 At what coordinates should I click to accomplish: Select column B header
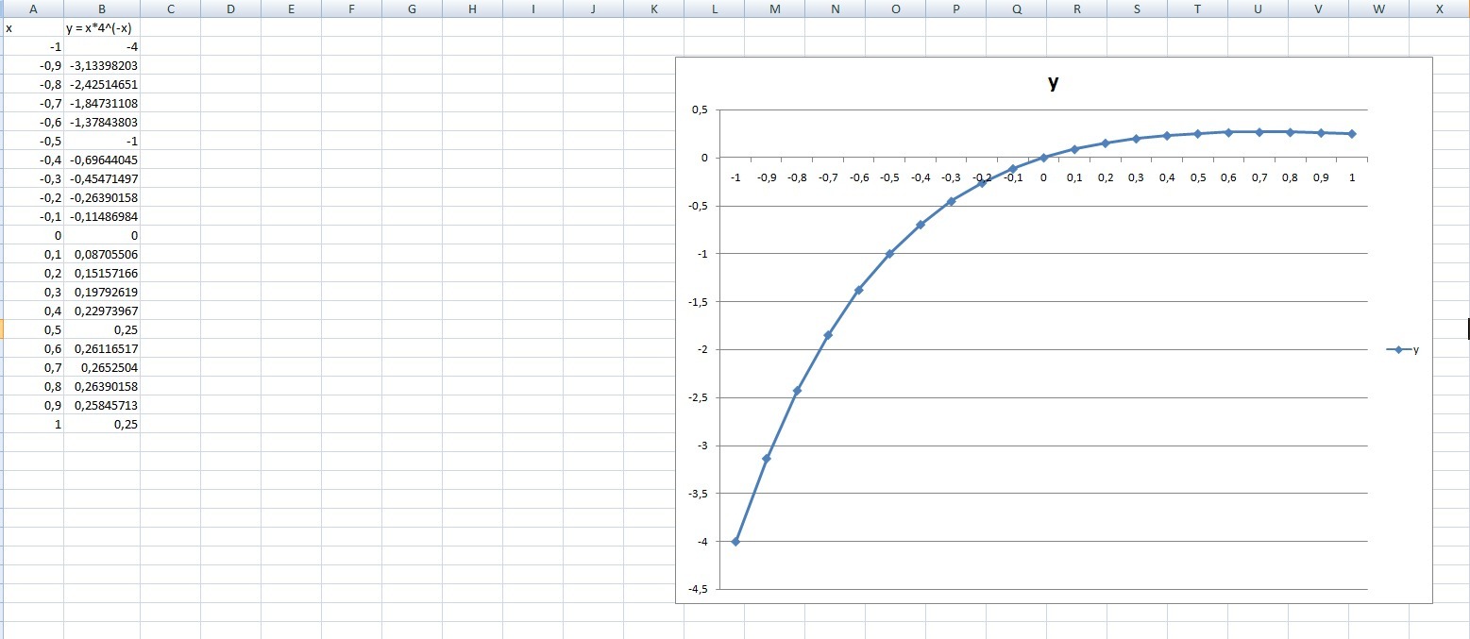(102, 8)
